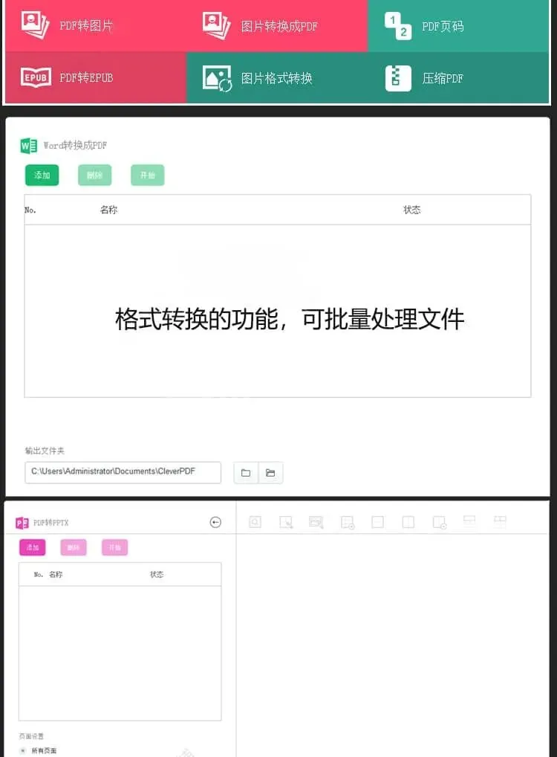Image resolution: width=557 pixels, height=757 pixels.
Task: Click the 名称 column header in Word panel
Action: [x=108, y=210]
